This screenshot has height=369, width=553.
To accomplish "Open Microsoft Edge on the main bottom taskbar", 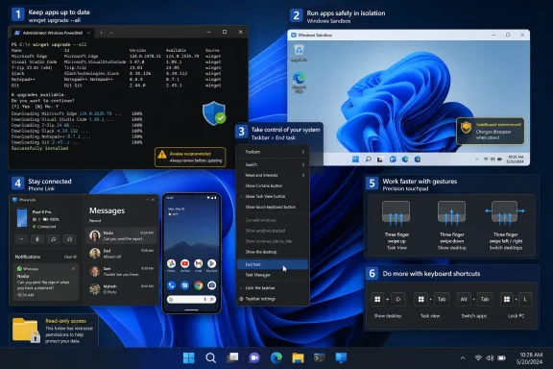I will [276, 358].
